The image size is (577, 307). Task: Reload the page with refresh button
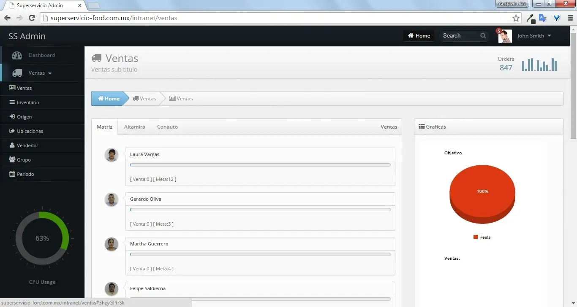[32, 18]
